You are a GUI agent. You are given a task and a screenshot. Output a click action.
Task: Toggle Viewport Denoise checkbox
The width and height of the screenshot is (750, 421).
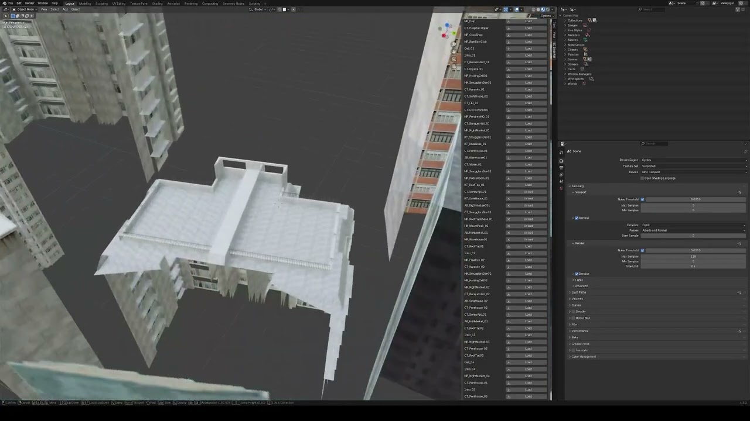point(577,218)
